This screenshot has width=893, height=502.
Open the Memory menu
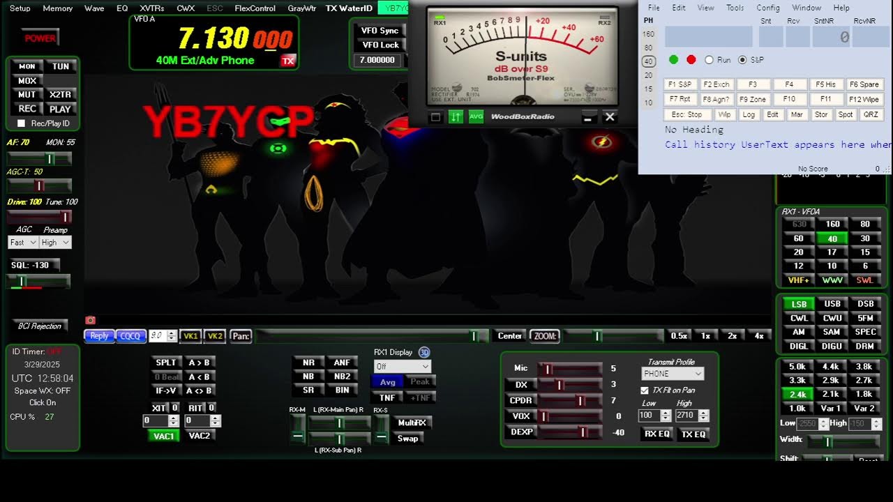pyautogui.click(x=58, y=8)
